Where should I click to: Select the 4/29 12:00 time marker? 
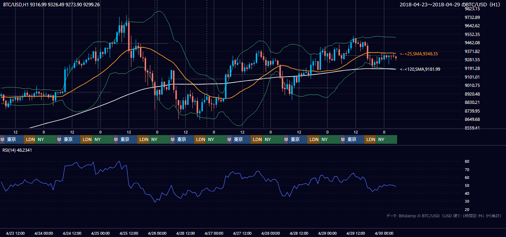pos(356,233)
